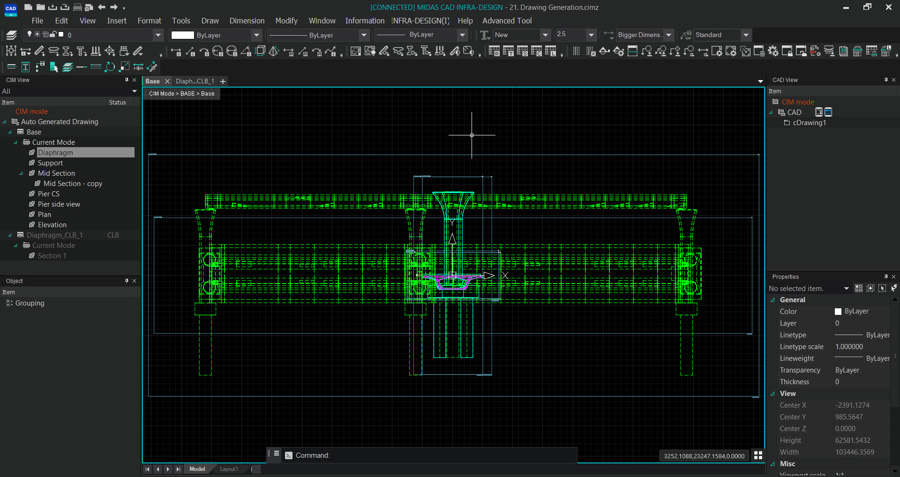Viewport: 900px width, 477px height.
Task: Click the Undo arrow in the quick toolbar
Action: (x=102, y=7)
